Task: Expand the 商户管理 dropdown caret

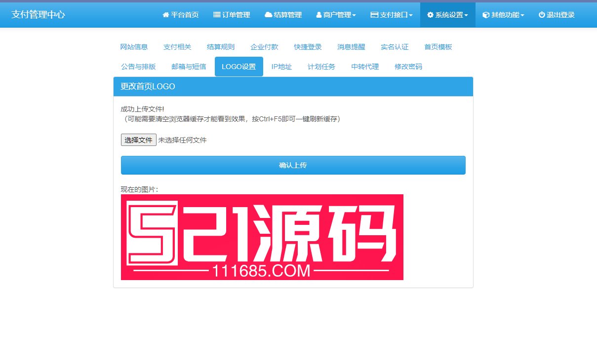Action: click(354, 15)
